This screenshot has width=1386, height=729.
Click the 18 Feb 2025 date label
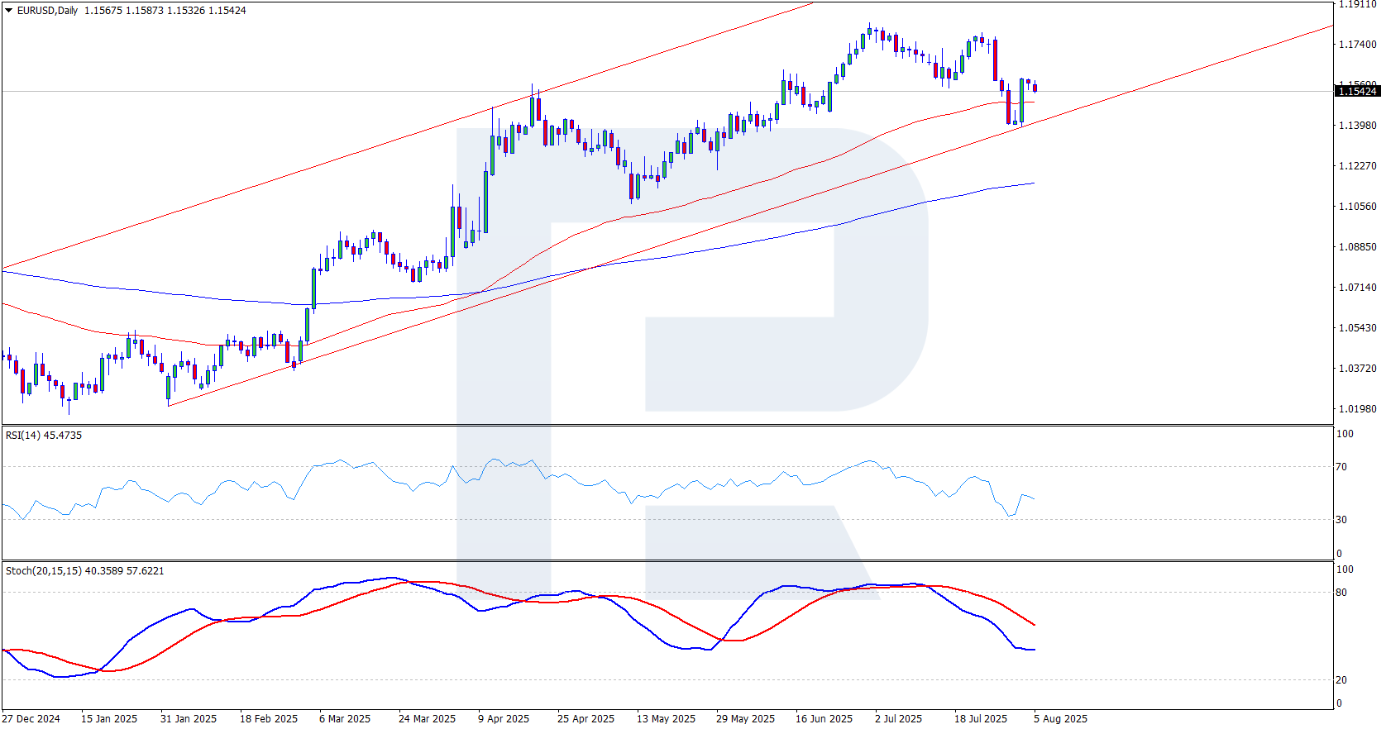pyautogui.click(x=269, y=718)
